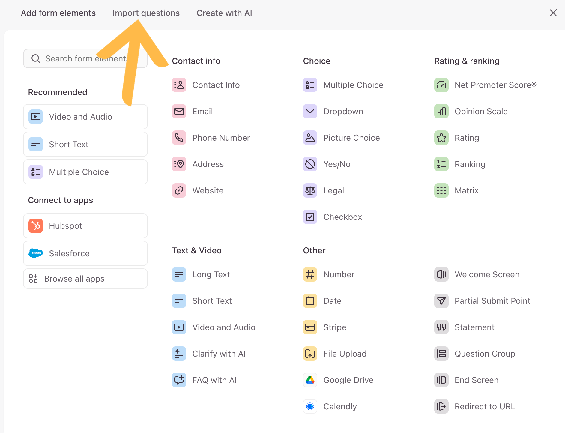Click the Net Promoter Score gauge icon
Screen dimensions: 565x433
coord(441,85)
